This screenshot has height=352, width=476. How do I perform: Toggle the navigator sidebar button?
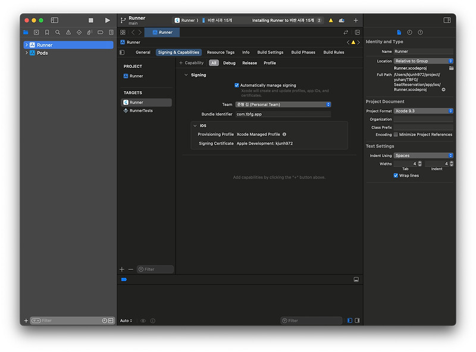click(55, 20)
